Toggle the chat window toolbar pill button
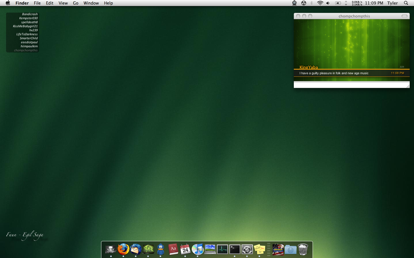Viewport: 414px width, 258px height. tap(405, 16)
